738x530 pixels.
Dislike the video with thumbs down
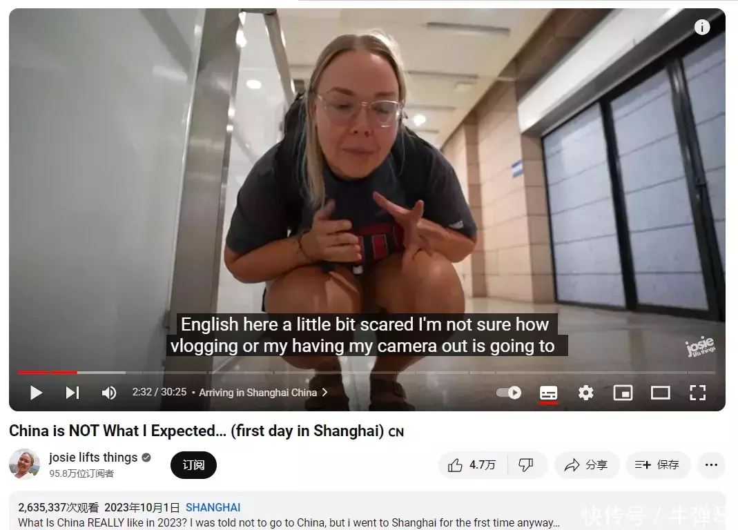(526, 465)
